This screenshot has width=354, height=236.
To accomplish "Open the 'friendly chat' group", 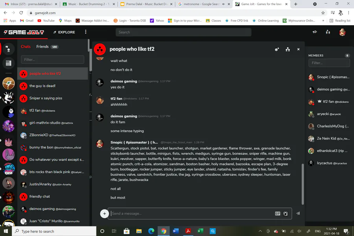I will click(x=52, y=197).
